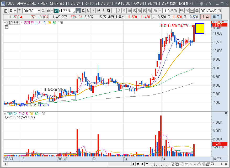Click candle count field 110

[166, 11]
